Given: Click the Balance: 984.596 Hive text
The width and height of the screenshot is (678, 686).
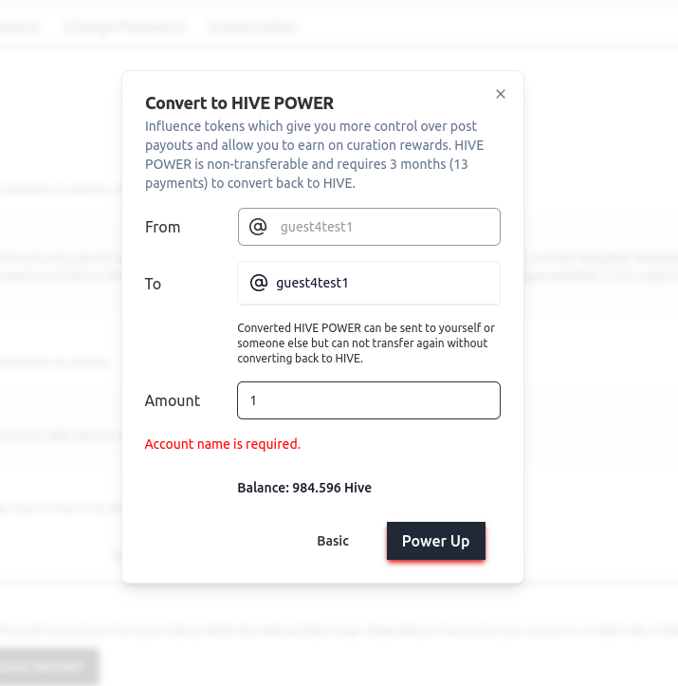Looking at the screenshot, I should pyautogui.click(x=303, y=488).
